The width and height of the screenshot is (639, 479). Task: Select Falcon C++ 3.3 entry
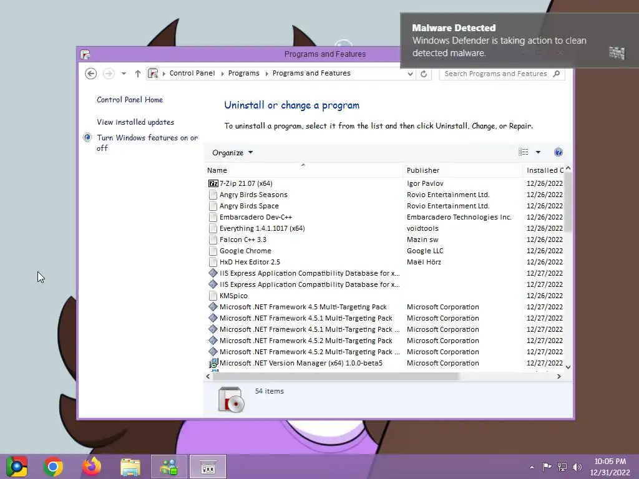click(x=243, y=239)
